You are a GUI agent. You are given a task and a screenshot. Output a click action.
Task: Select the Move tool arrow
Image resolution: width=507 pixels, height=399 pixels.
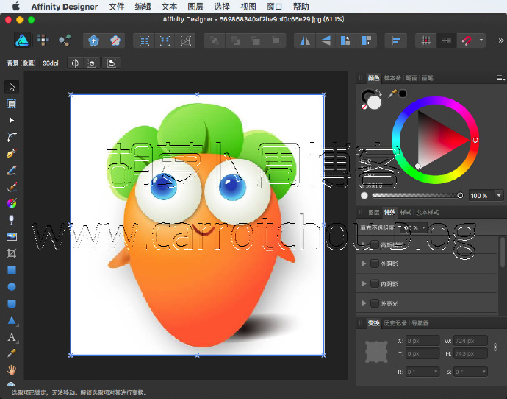[x=12, y=87]
